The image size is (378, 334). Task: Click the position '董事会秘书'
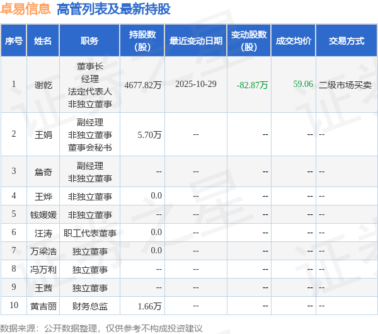click(x=90, y=147)
